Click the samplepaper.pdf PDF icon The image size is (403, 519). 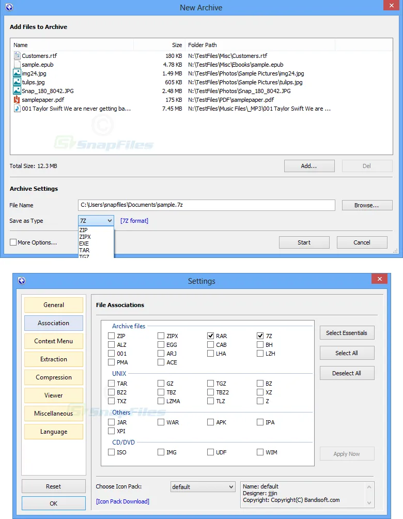[17, 100]
